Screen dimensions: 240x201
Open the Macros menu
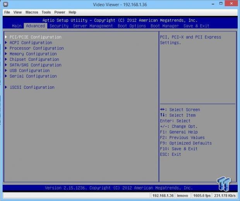pos(32,12)
